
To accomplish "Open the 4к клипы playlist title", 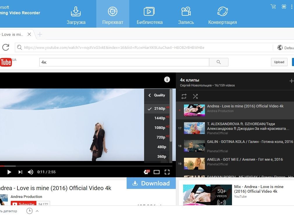I will (x=189, y=80).
